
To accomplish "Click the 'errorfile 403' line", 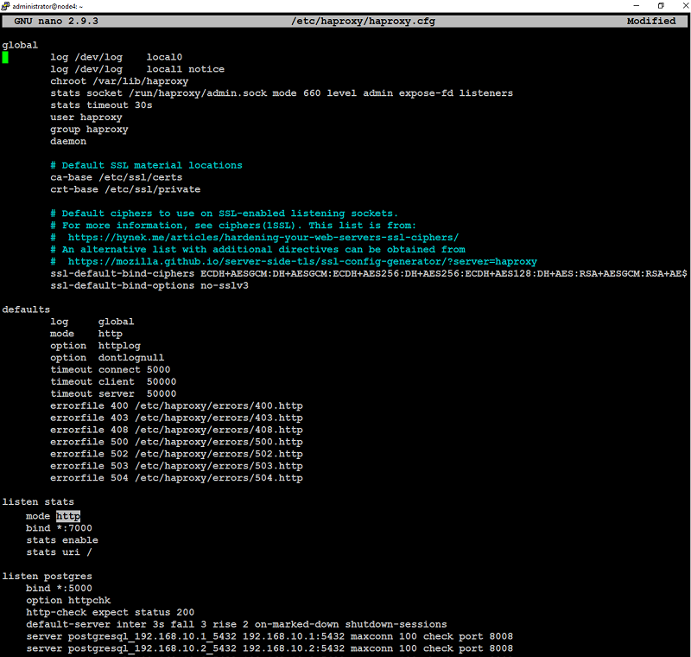I will (x=176, y=418).
